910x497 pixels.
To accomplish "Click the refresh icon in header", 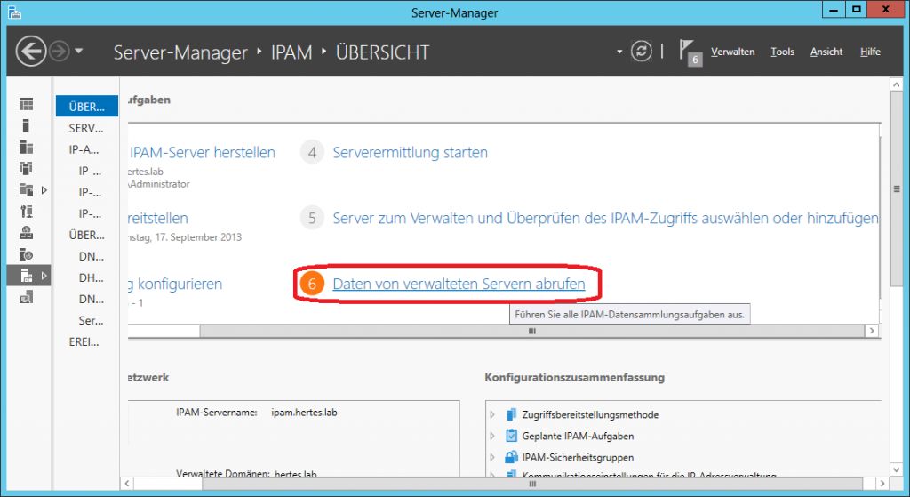I will point(641,52).
